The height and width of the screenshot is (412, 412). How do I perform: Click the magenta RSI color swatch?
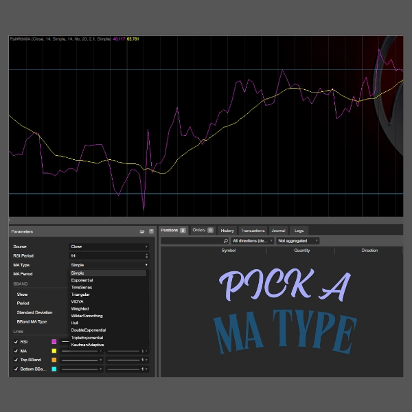[54, 341]
